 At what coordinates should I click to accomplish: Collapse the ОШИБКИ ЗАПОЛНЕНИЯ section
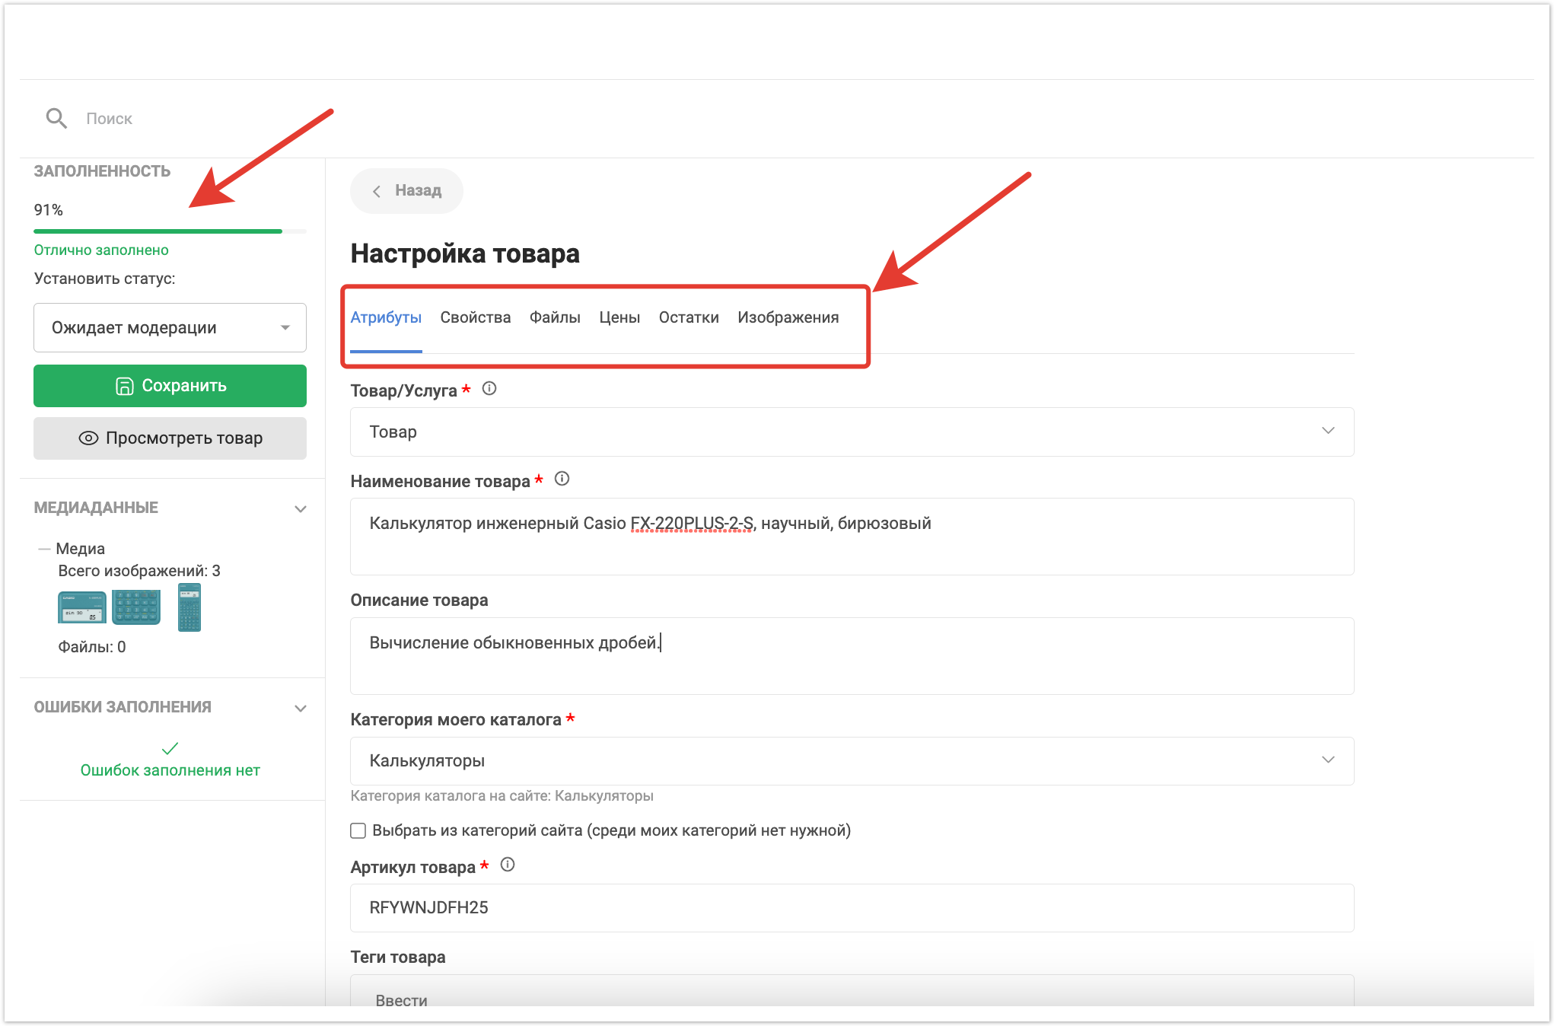[301, 708]
